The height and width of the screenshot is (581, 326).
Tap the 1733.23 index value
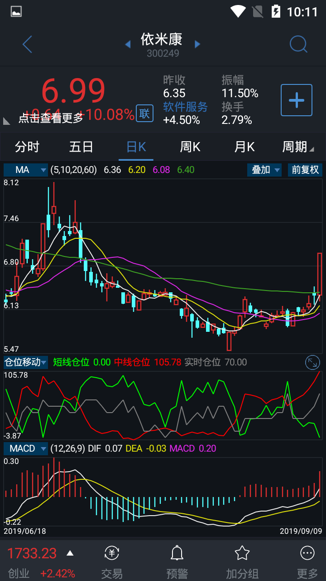(32, 553)
